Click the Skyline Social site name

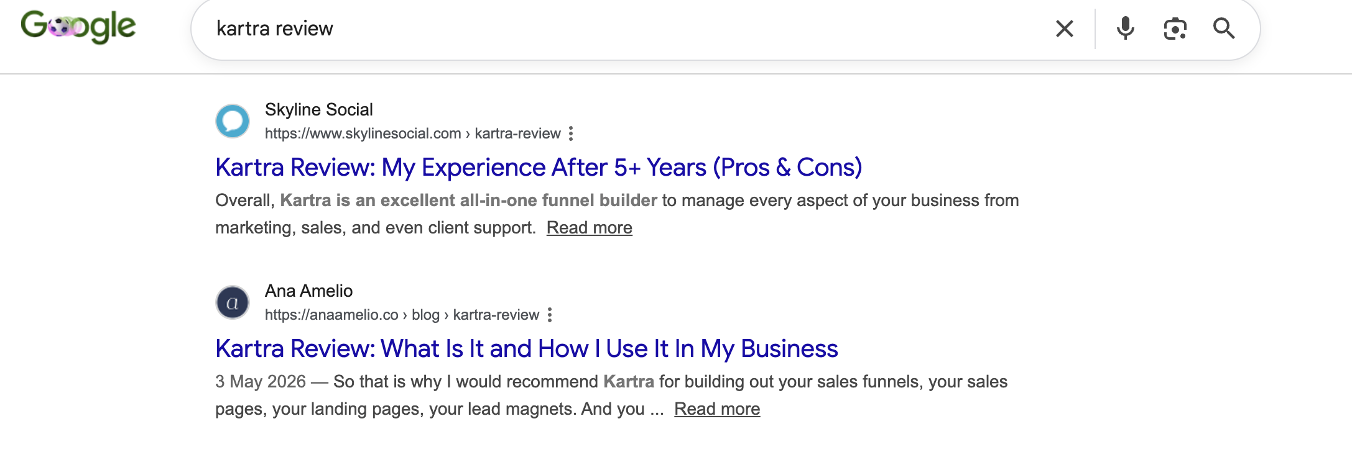pyautogui.click(x=319, y=110)
